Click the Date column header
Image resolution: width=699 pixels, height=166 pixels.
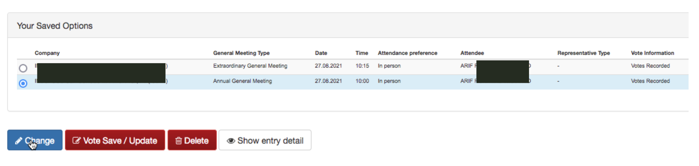(321, 53)
